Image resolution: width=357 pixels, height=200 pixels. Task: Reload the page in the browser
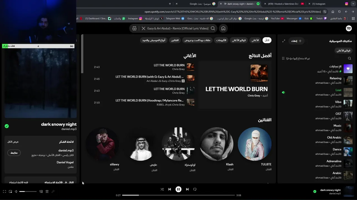(x=339, y=12)
